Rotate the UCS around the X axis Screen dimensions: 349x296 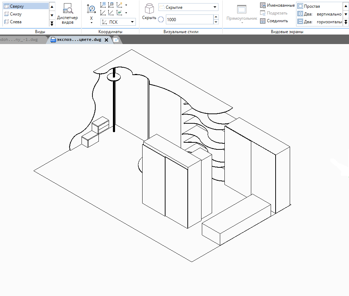point(91,9)
